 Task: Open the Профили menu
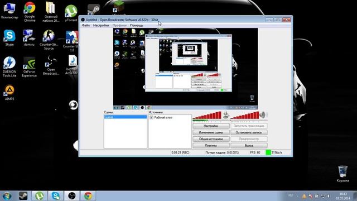119,25
